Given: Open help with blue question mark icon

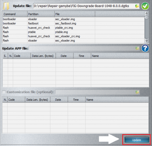Looking at the screenshot, I should 145,48.
